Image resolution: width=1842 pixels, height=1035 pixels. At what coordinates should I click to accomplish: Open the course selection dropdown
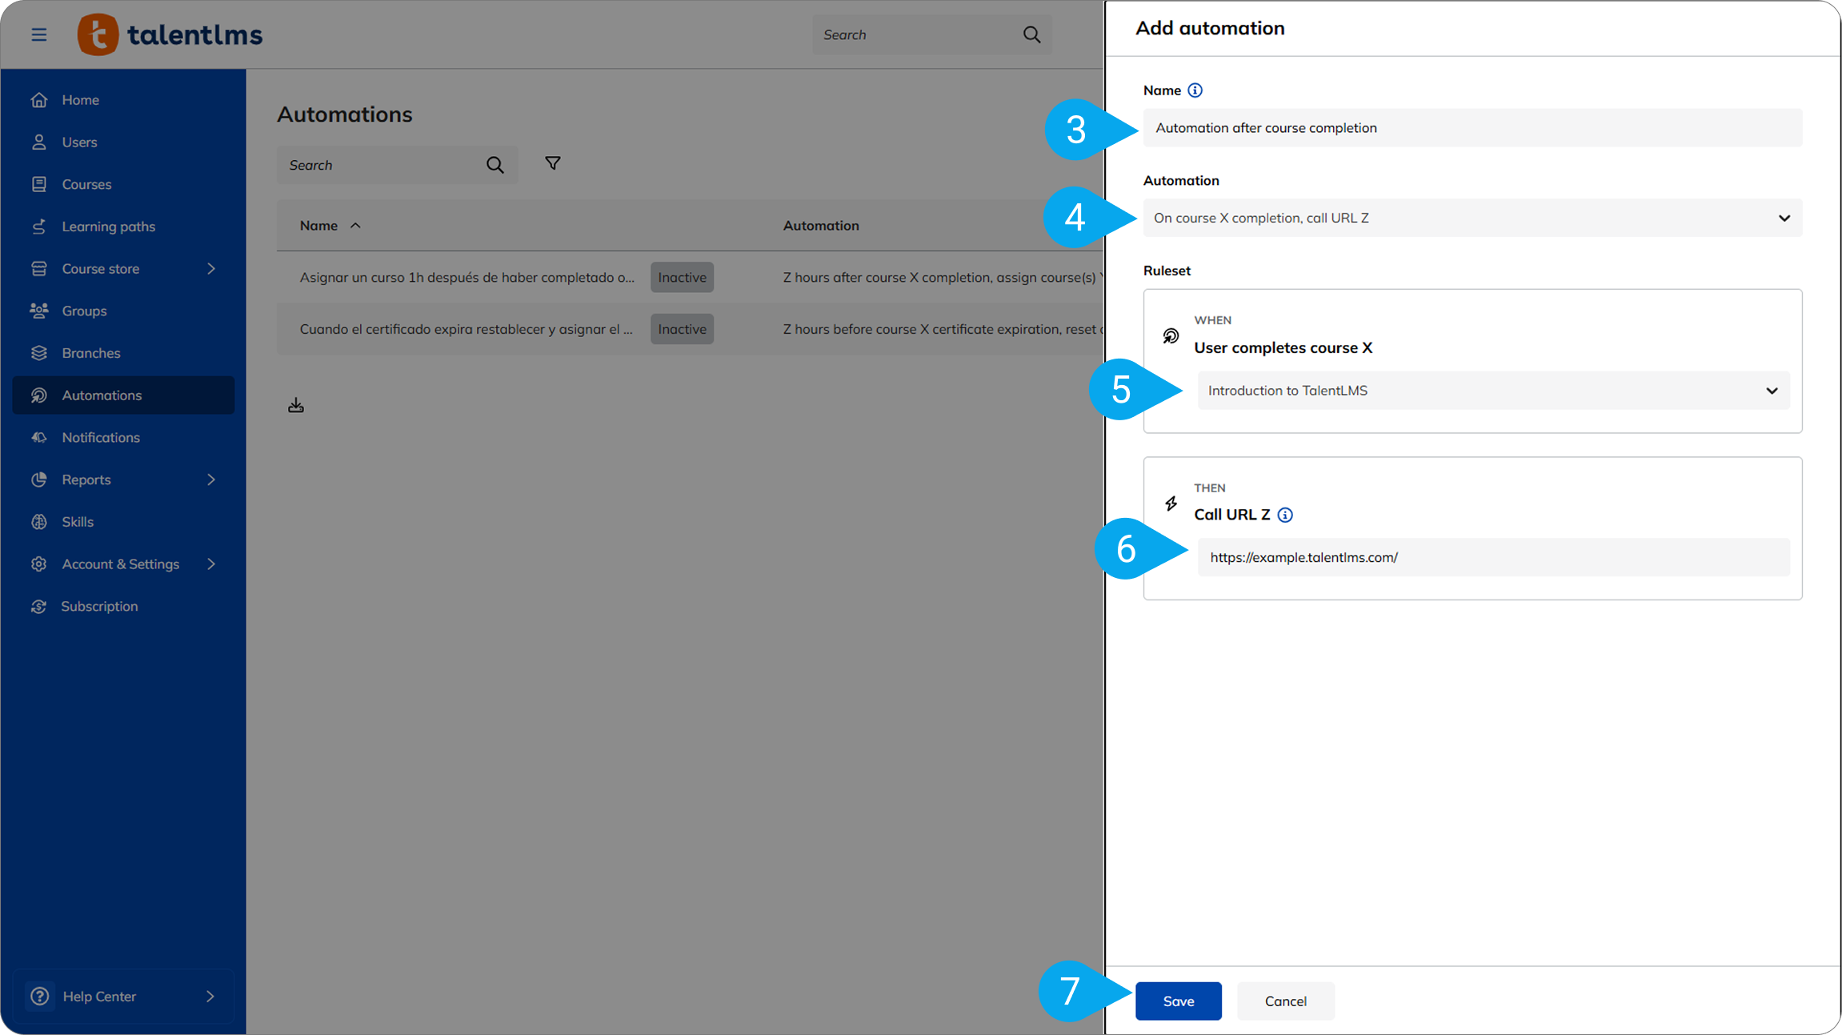[1492, 391]
